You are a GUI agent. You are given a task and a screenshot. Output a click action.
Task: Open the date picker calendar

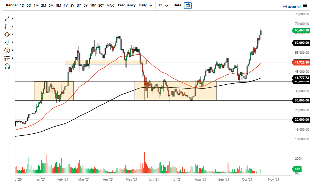(x=188, y=6)
